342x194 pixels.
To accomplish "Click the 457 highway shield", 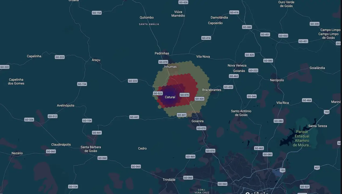I will pos(317,168).
